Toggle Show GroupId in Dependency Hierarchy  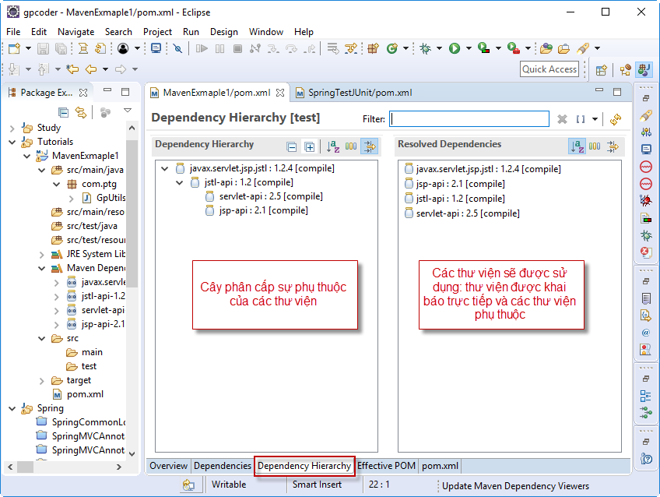pos(351,146)
